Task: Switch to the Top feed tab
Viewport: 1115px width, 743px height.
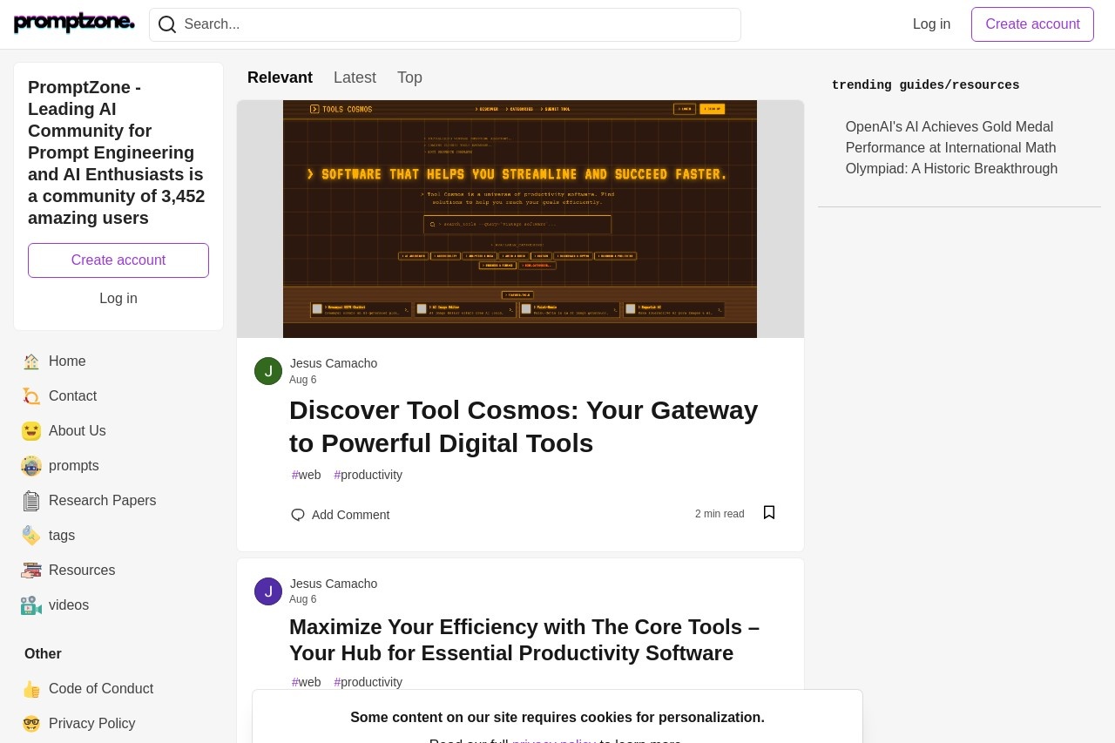Action: coord(409,78)
